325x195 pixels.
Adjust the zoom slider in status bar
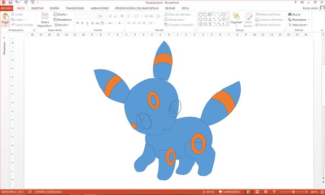coord(294,192)
